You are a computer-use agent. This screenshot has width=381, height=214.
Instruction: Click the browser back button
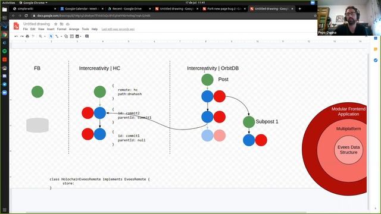click(x=13, y=16)
